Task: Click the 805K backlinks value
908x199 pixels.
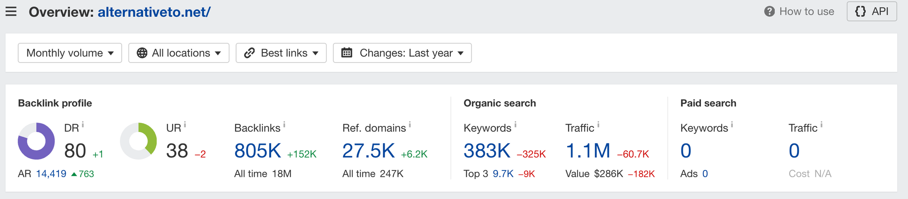Action: pyautogui.click(x=257, y=151)
